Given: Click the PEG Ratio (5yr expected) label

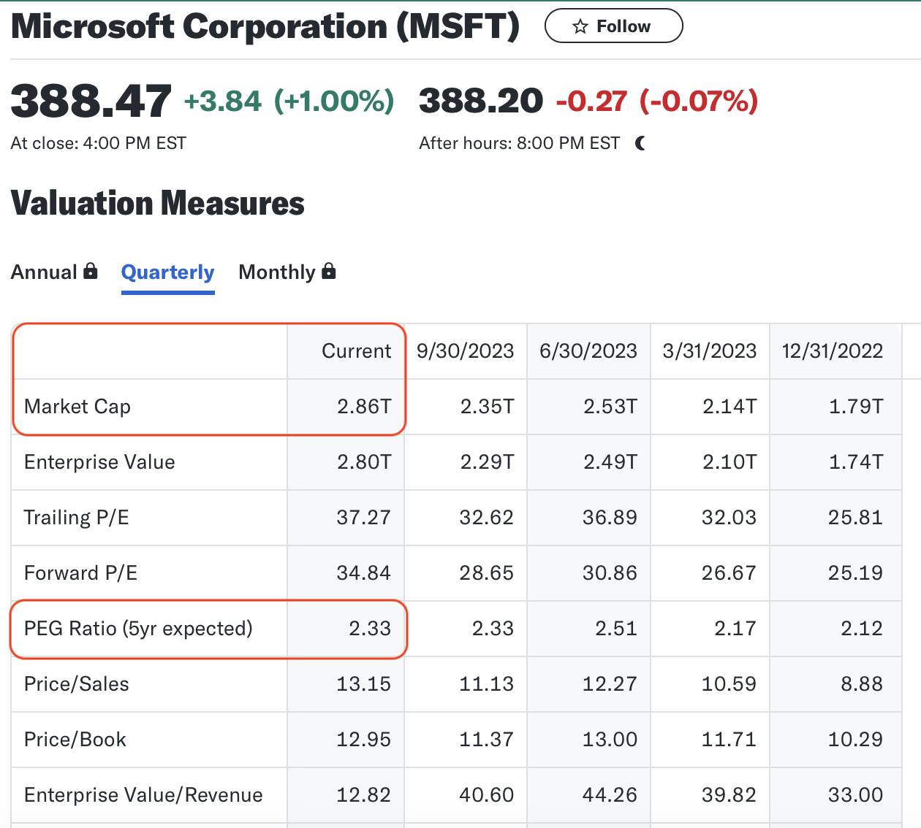Looking at the screenshot, I should click(x=138, y=629).
